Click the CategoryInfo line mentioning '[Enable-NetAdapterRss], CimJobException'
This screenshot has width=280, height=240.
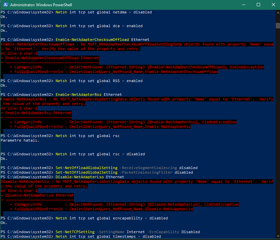pos(123,122)
